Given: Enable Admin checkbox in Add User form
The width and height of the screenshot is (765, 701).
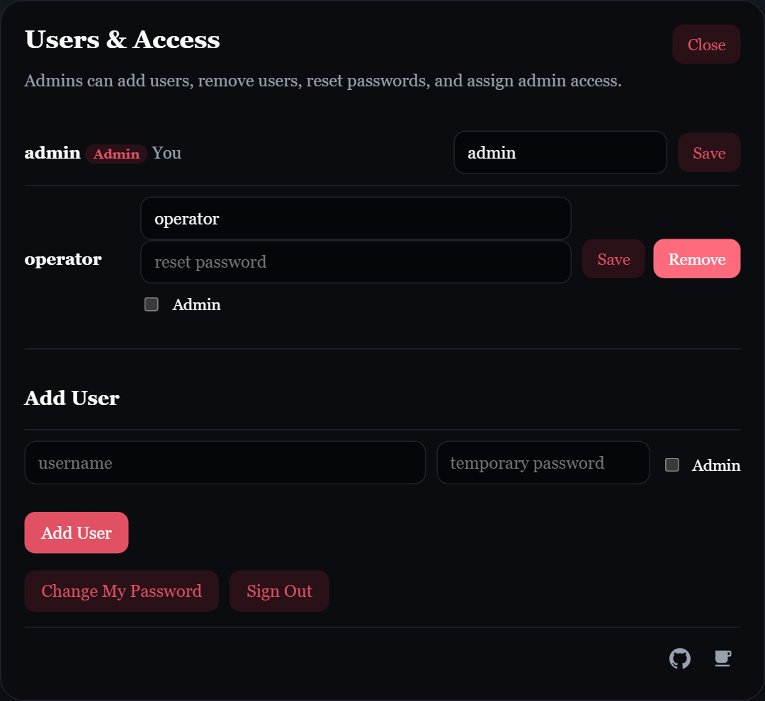Looking at the screenshot, I should (x=671, y=465).
